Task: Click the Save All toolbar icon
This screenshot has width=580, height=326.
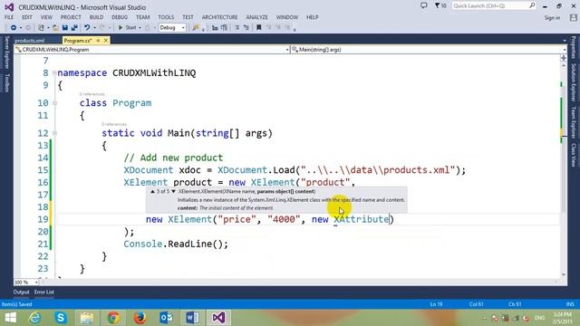Action: click(74, 28)
